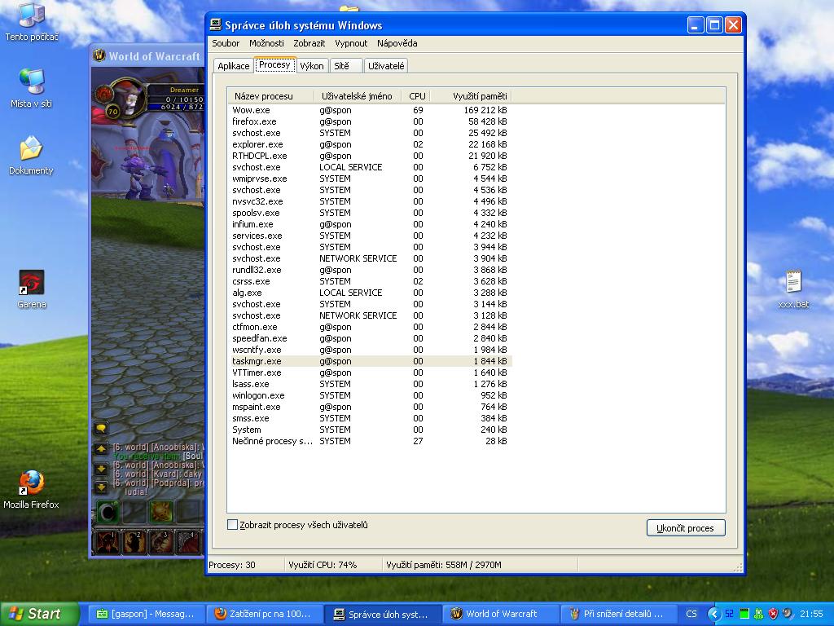Select the nvsvc32.exe process row
The height and width of the screenshot is (626, 834).
(x=370, y=201)
